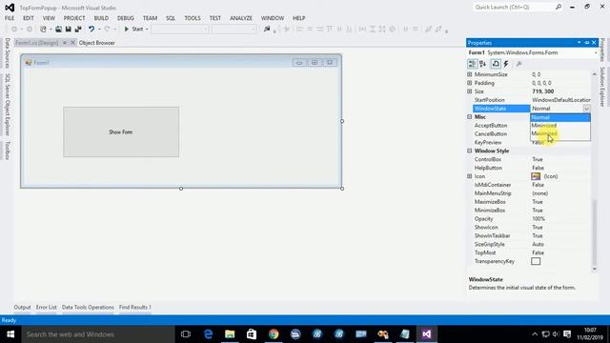The width and height of the screenshot is (610, 343).
Task: Select the MaximizeBox property row
Action: 529,202
